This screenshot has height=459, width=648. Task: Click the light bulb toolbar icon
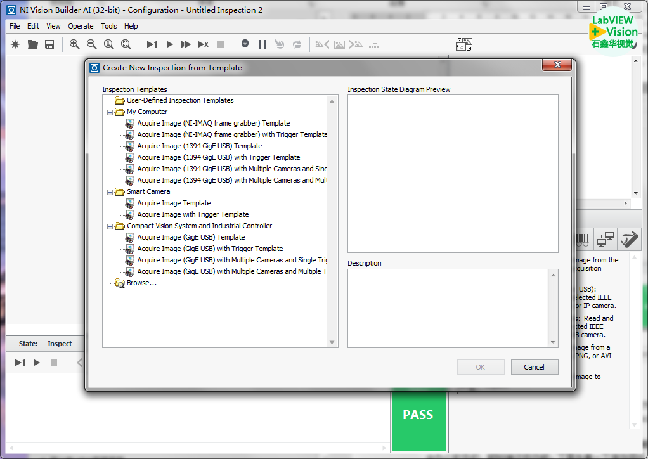point(245,44)
